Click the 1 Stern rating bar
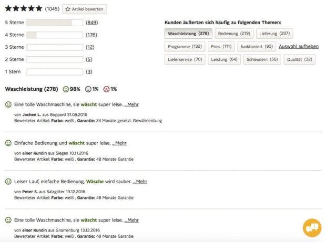326x242 pixels. [55, 72]
